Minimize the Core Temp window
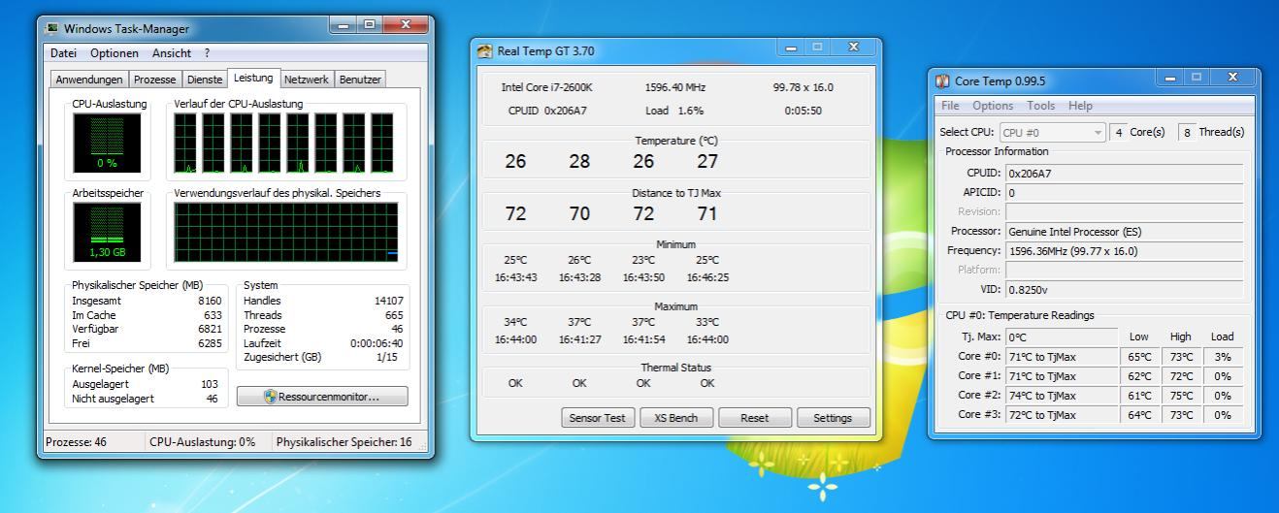The image size is (1279, 513). (x=1171, y=78)
